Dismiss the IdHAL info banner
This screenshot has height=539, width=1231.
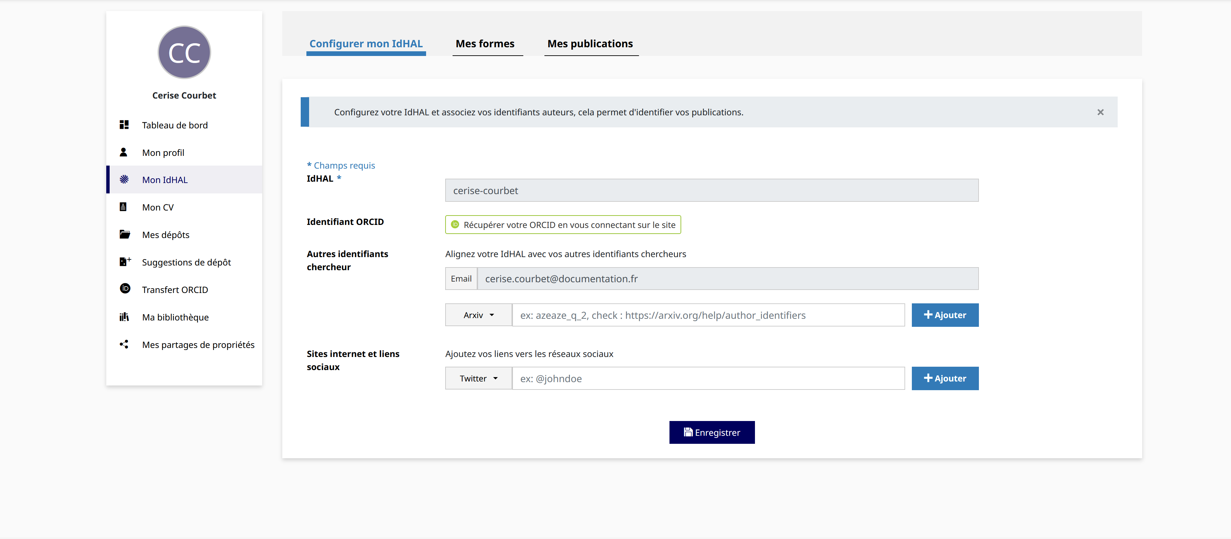(1101, 112)
